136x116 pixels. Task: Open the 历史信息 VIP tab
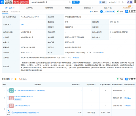coord(126,8)
